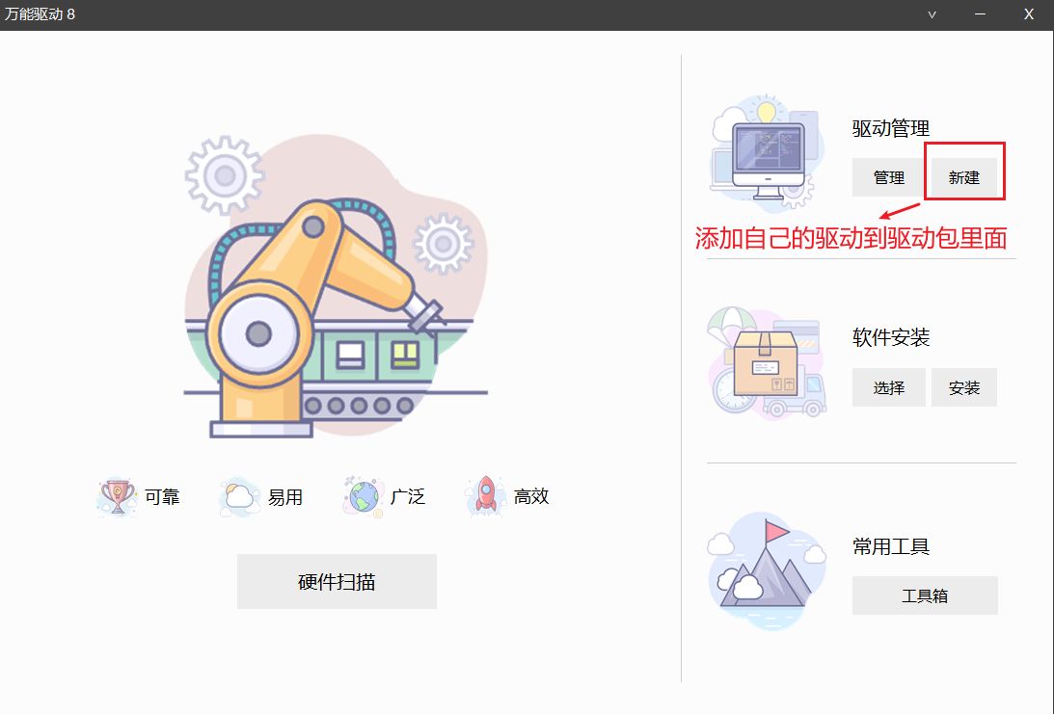Click the 常用工具 section heading

point(890,546)
